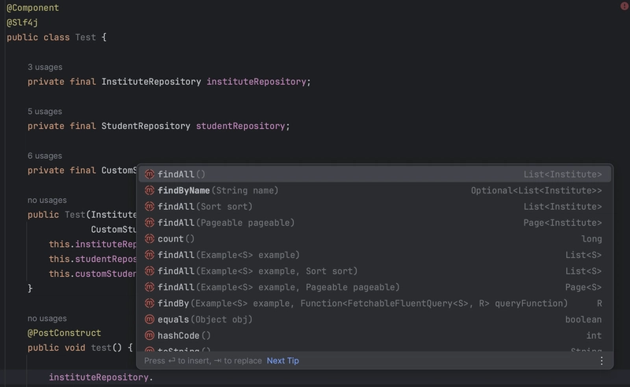Select the findAll() completion suggestion
The image size is (630, 387).
pyautogui.click(x=375, y=175)
